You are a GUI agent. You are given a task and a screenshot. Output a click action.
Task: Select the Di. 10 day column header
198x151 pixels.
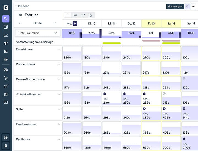(92, 23)
